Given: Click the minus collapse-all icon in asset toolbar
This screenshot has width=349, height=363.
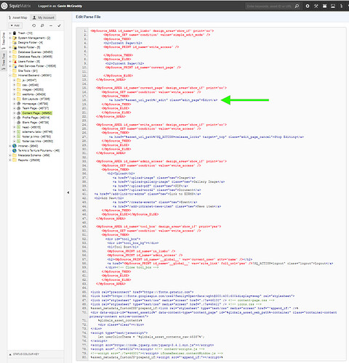Looking at the screenshot, I should [x=51, y=25].
